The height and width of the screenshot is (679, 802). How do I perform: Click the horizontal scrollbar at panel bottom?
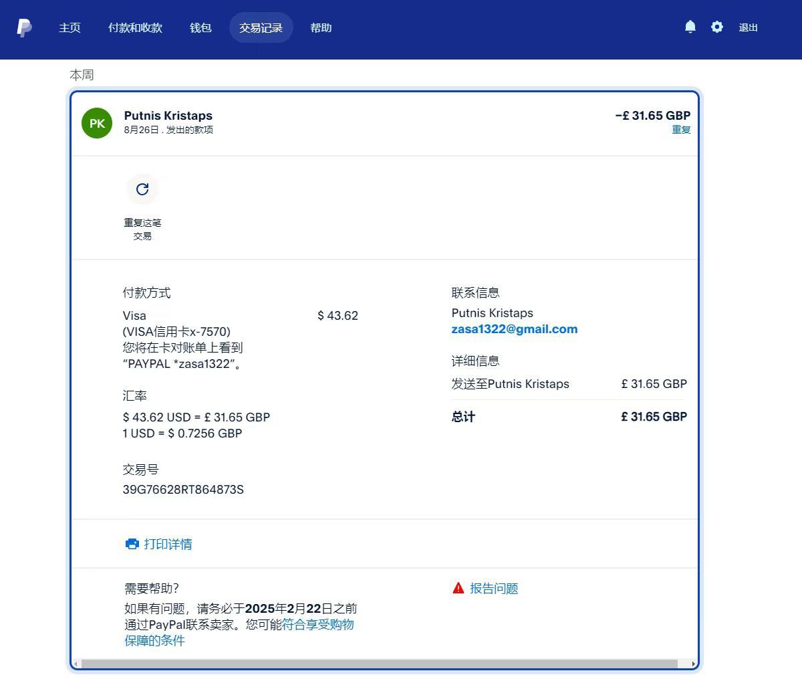[379, 664]
